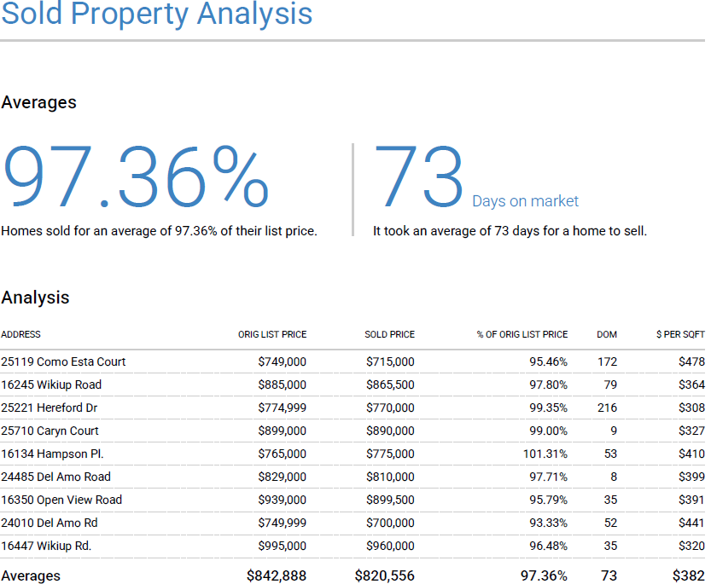Click the $749,000 list price for Como Esta Court
The width and height of the screenshot is (711, 584).
282,361
